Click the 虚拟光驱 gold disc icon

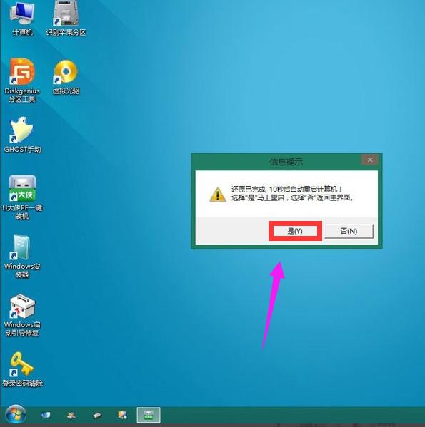click(x=66, y=77)
